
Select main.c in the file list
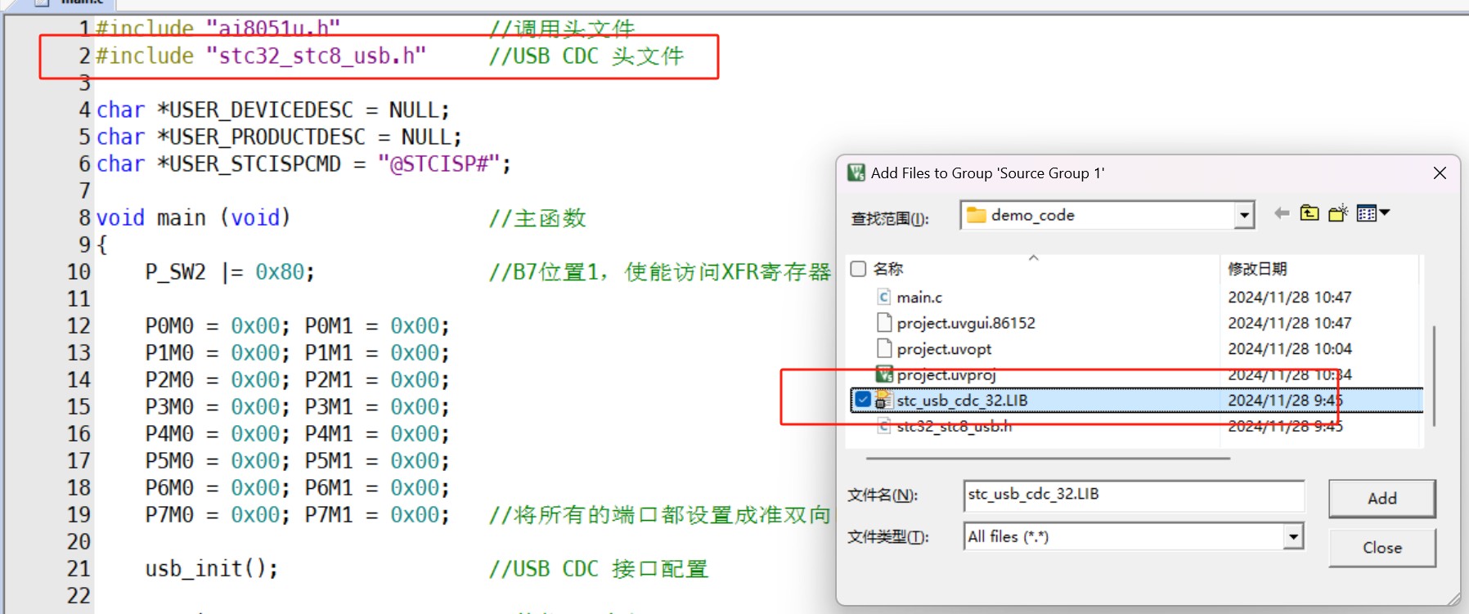pyautogui.click(x=919, y=297)
